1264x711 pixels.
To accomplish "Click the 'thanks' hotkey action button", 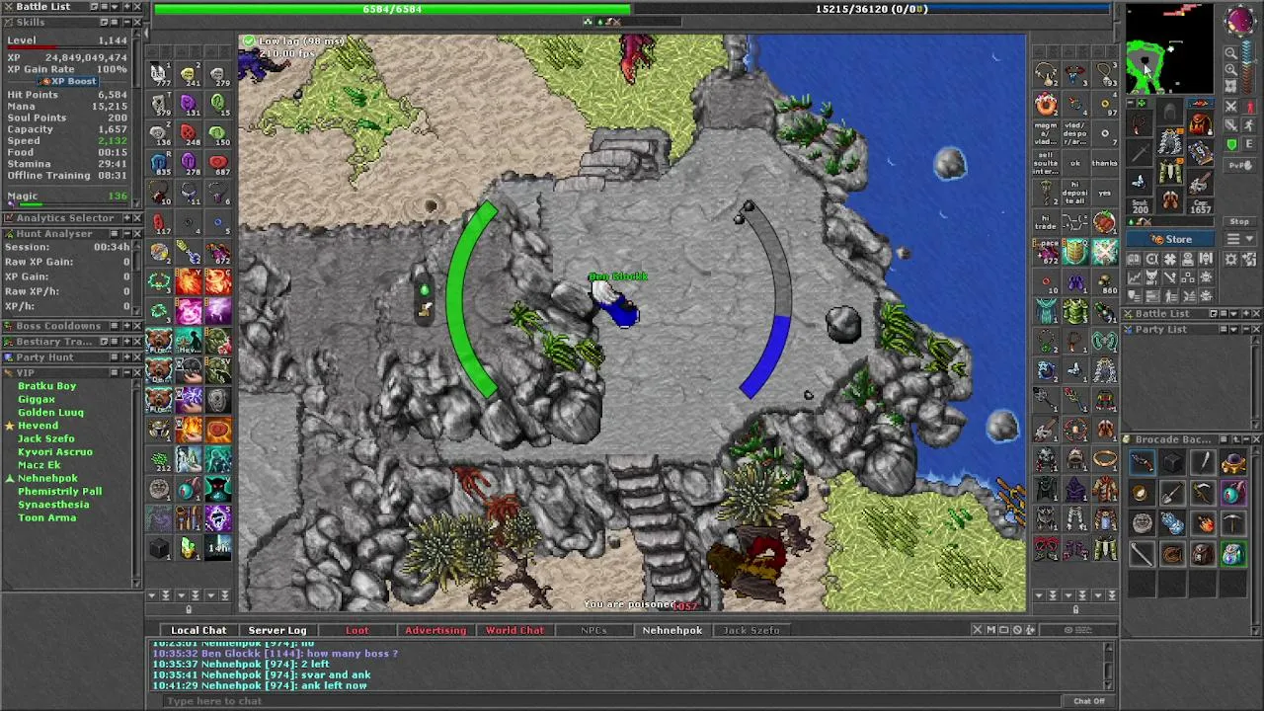I will [1104, 164].
